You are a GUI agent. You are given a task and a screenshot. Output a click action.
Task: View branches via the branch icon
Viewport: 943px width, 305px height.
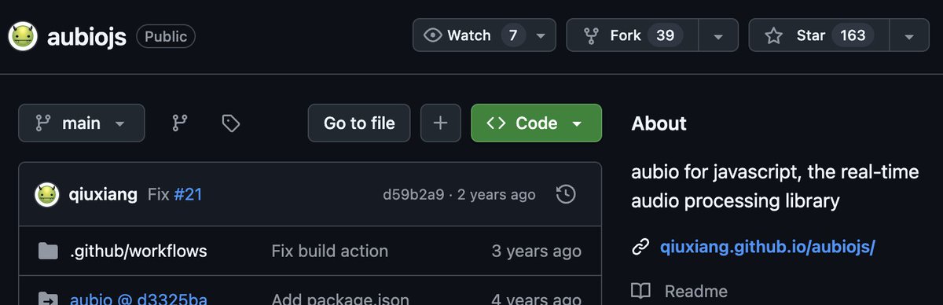tap(180, 123)
